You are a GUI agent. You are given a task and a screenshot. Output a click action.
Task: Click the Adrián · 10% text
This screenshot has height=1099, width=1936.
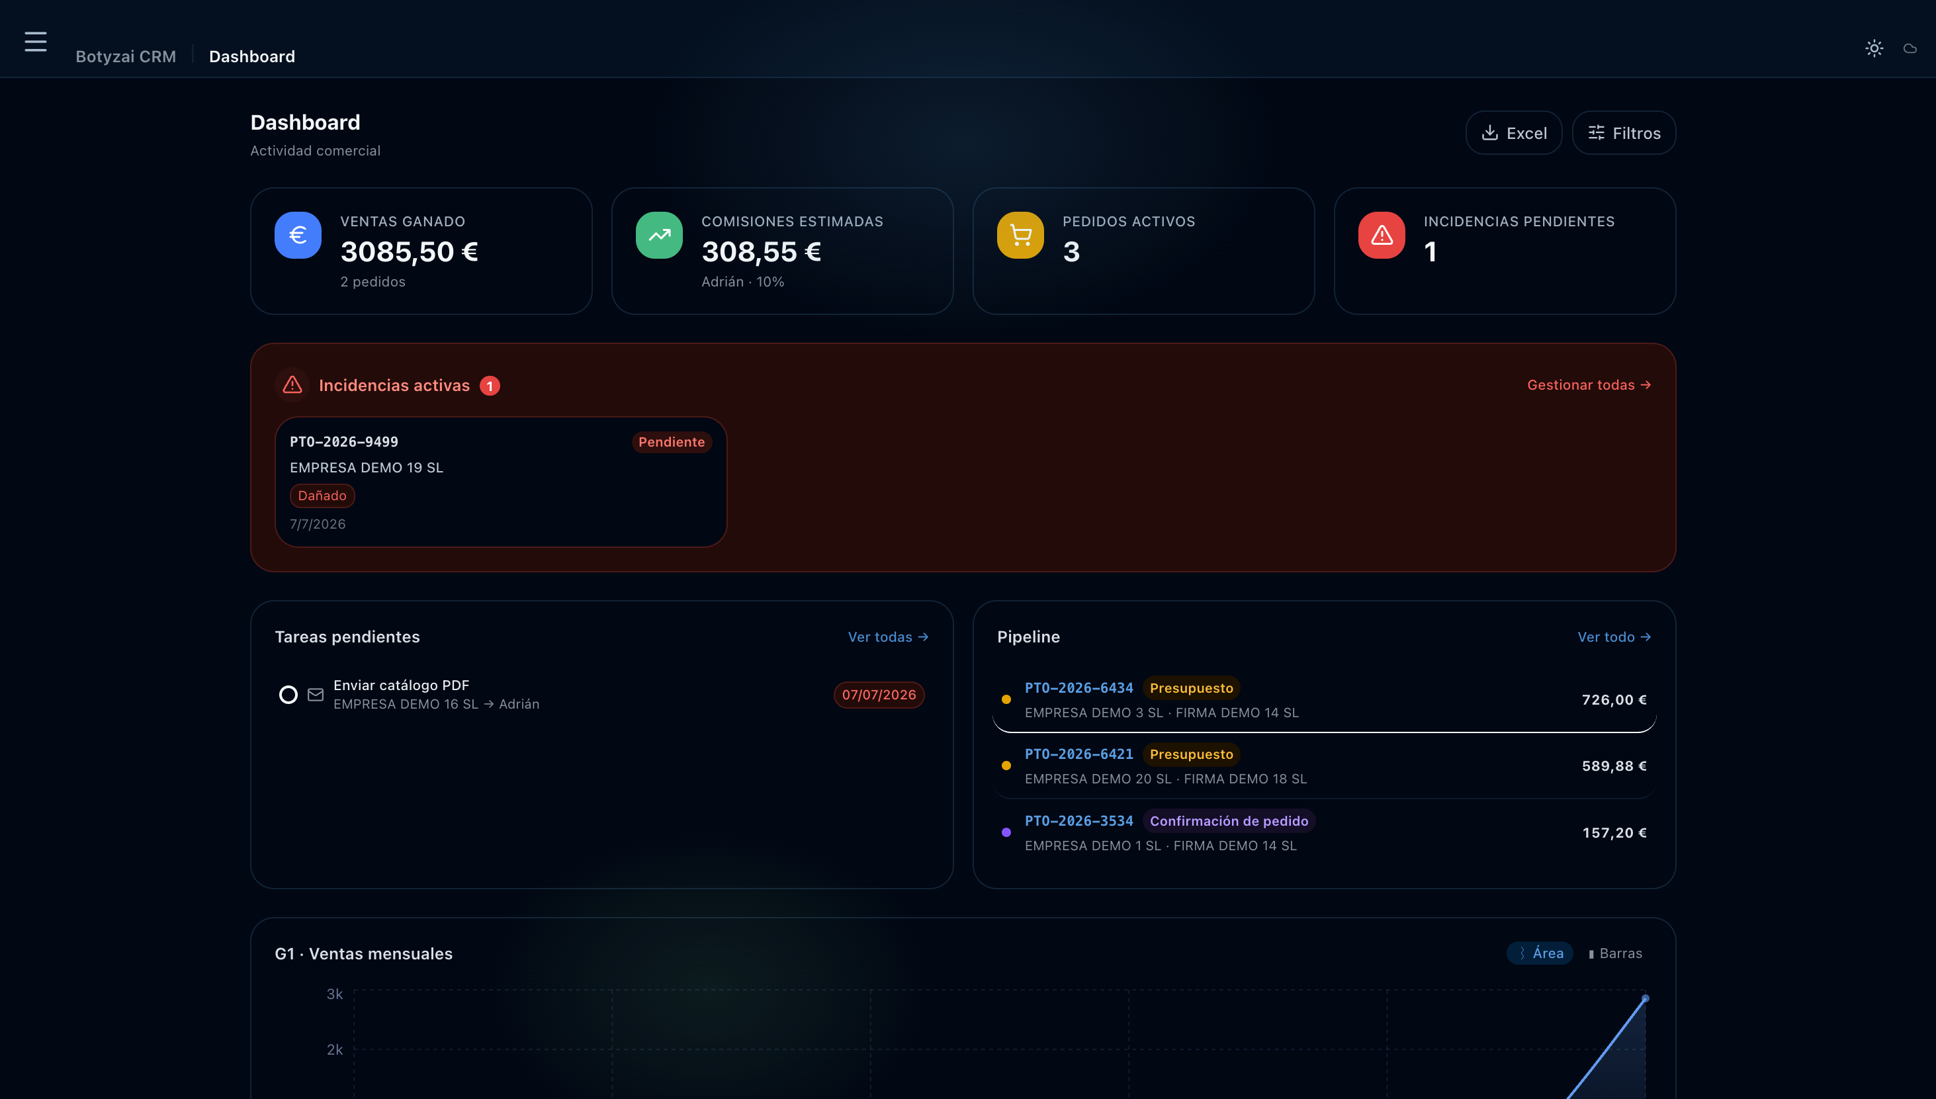[742, 282]
